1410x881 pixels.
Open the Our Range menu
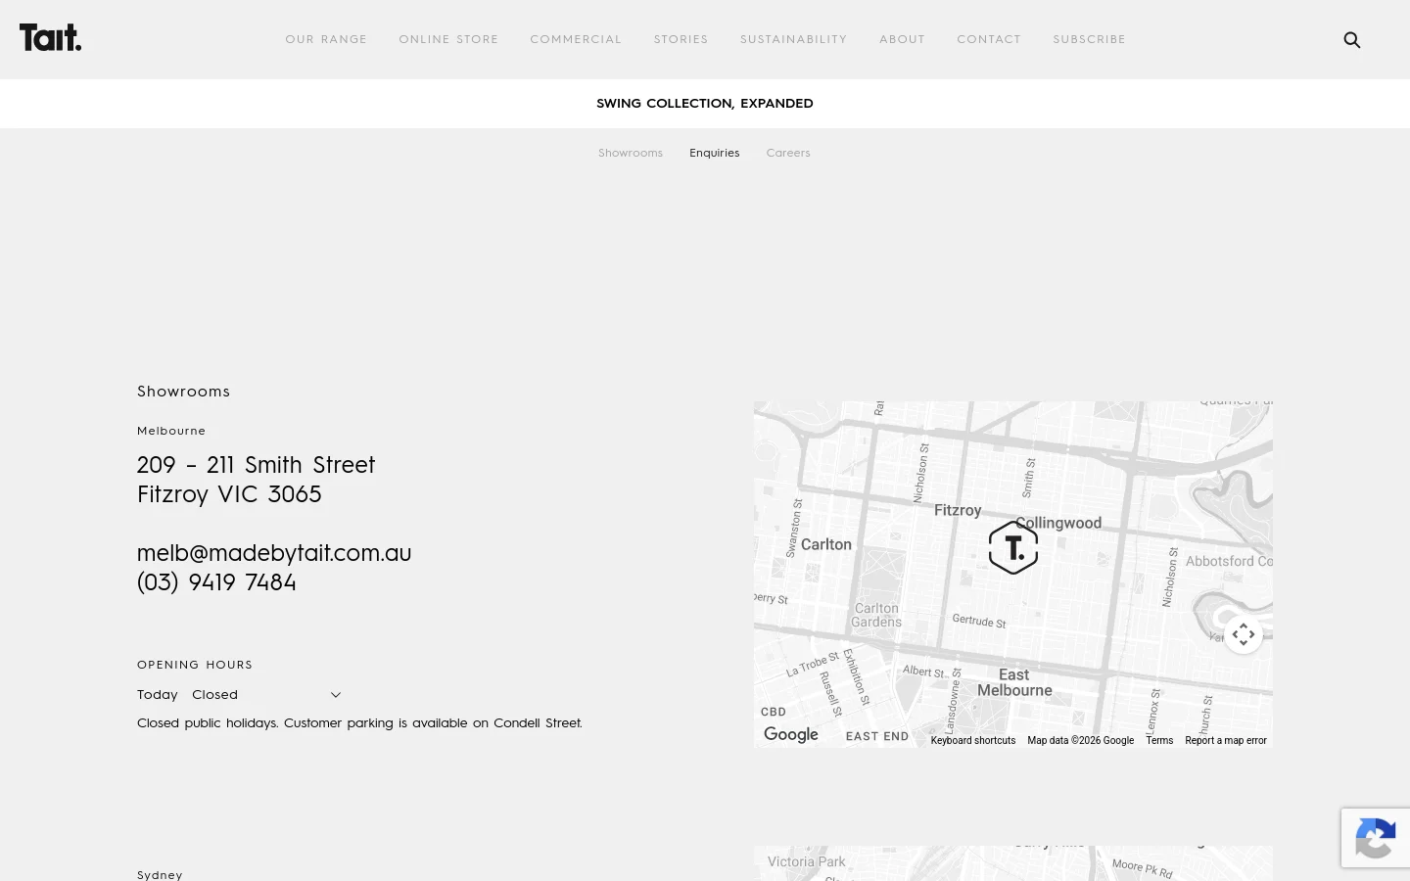coord(326,39)
